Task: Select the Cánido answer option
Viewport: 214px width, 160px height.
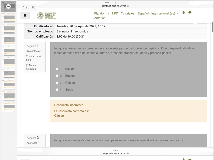Action: [57, 83]
